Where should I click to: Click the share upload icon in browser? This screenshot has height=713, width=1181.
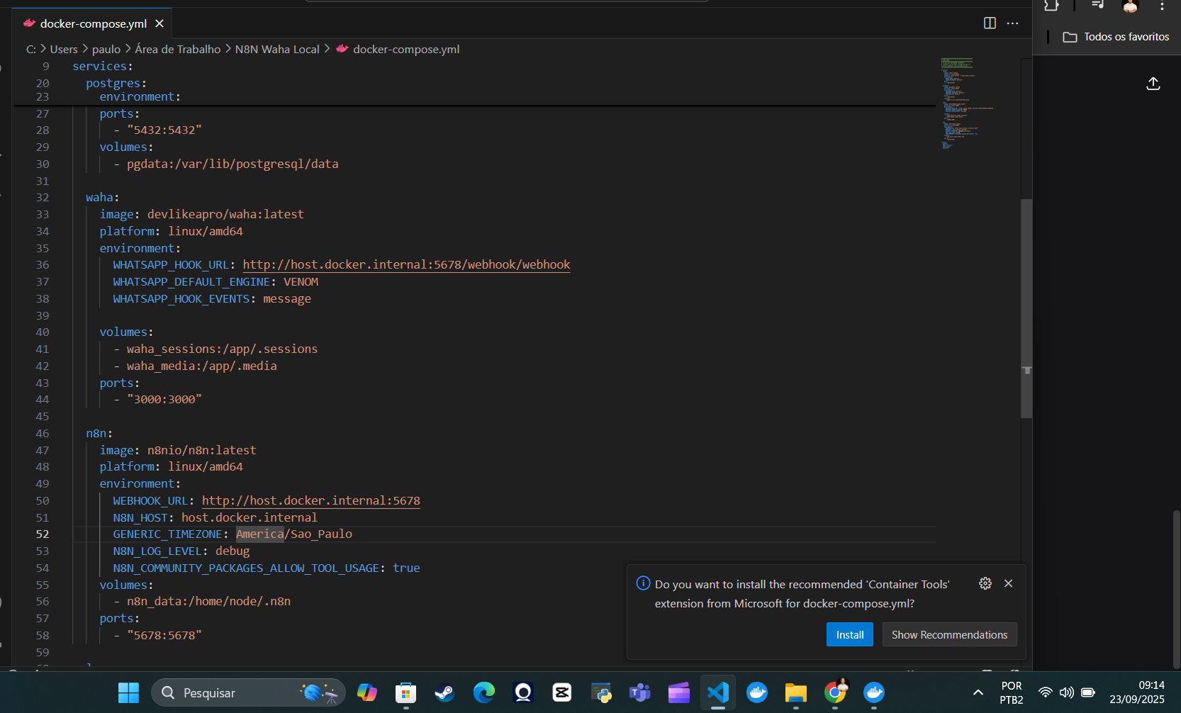[x=1153, y=84]
